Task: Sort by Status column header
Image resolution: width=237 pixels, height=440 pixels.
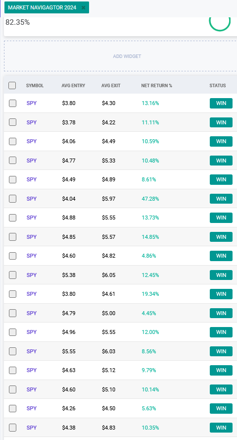Action: point(218,86)
